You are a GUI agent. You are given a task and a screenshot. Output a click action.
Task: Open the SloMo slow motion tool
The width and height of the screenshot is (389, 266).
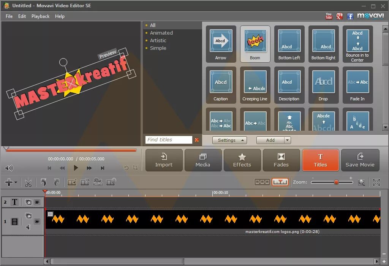98,182
